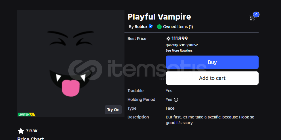The image size is (281, 140).
Task: Open the shopping cart icon
Action: point(252,18)
